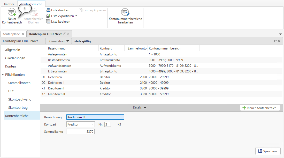Viewport: 284px width, 158px height.
Task: Collapse the Pflichtkonten tree node
Action: (x=3, y=75)
